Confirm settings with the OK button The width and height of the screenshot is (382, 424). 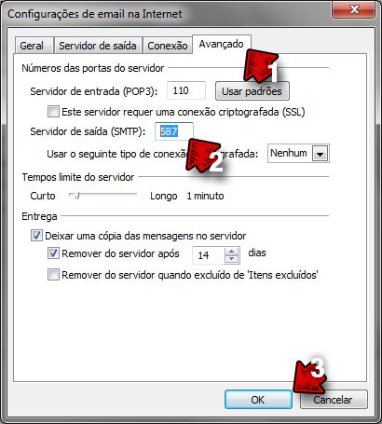click(258, 400)
